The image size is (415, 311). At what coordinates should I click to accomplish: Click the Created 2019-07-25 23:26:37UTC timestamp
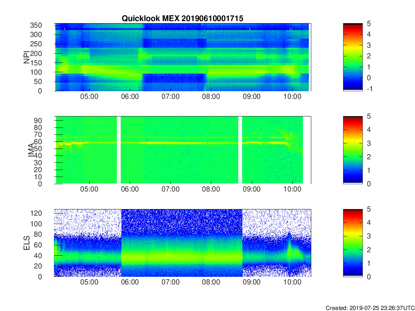pos(370,308)
